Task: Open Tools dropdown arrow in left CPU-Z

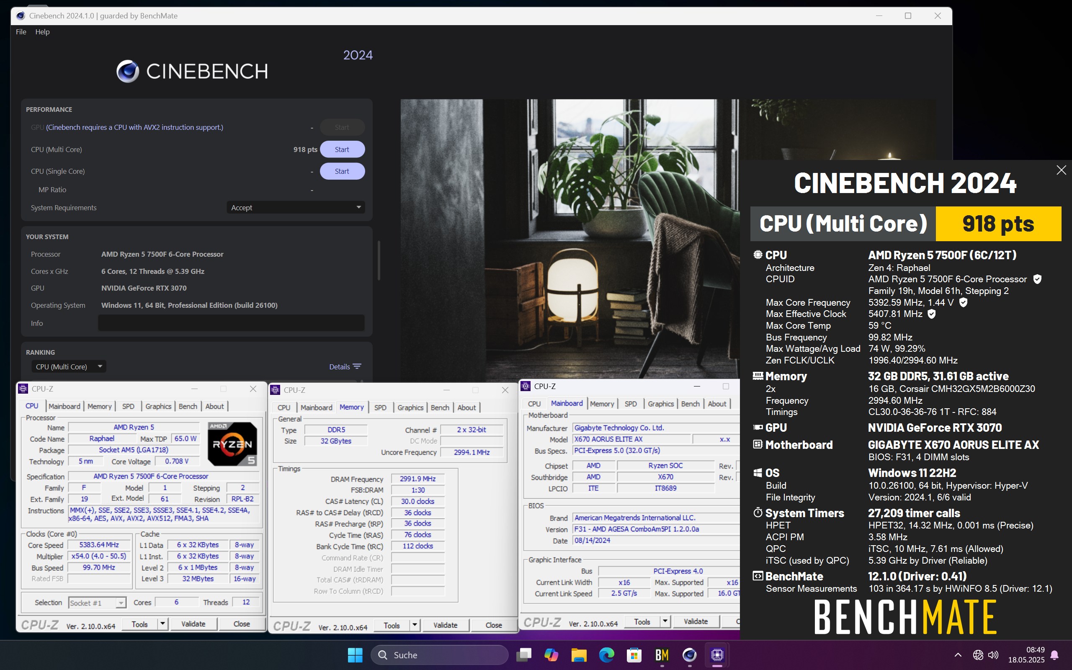Action: 162,624
